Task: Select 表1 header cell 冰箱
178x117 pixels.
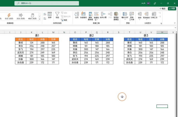Action: point(43,39)
